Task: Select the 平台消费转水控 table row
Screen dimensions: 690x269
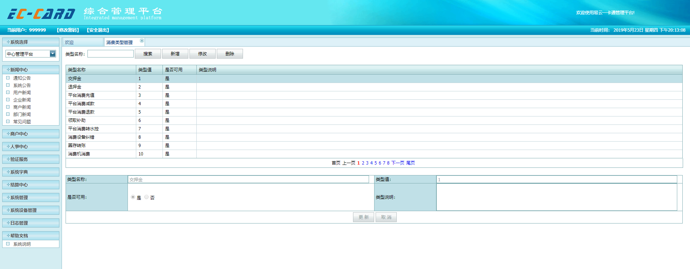Action: [x=374, y=129]
